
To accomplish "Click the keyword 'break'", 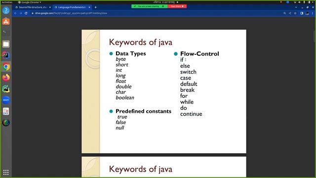I will (x=187, y=90).
